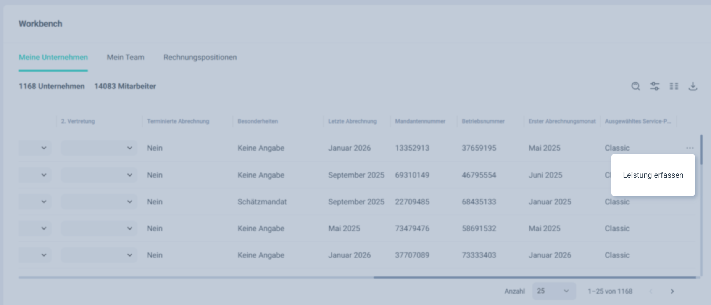Viewport: 711px width, 305px height.
Task: Click the three-dots menu in first row
Action: [690, 148]
